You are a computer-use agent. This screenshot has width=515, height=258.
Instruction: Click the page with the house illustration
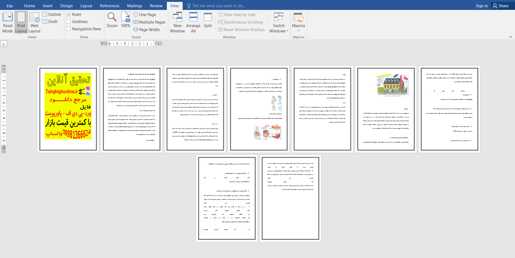(386, 109)
